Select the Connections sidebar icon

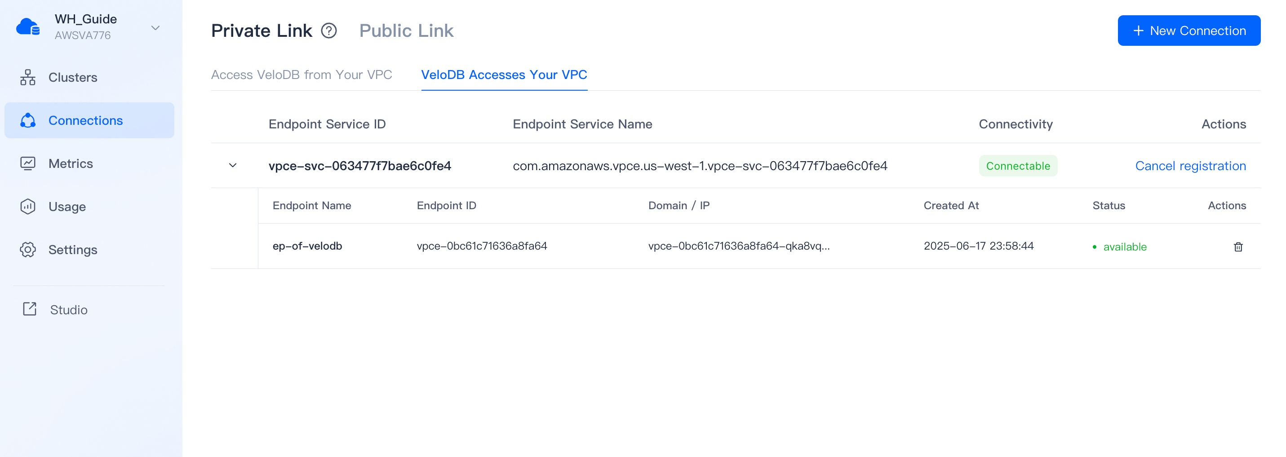click(x=28, y=120)
